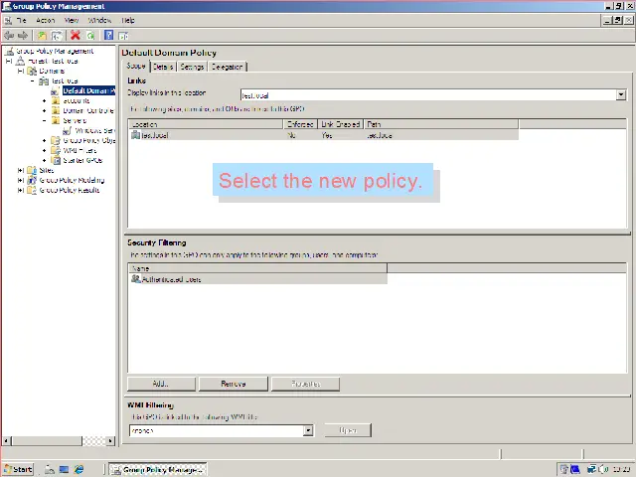Viewport: 636px width, 477px height.
Task: Collapse the Forest node in tree
Action: point(9,61)
